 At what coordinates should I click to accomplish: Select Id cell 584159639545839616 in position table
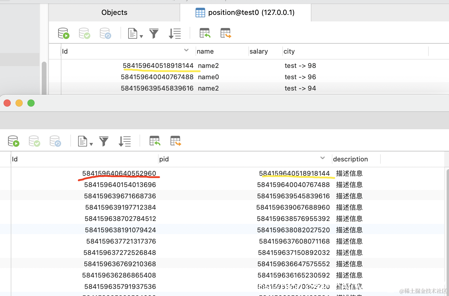[157, 88]
